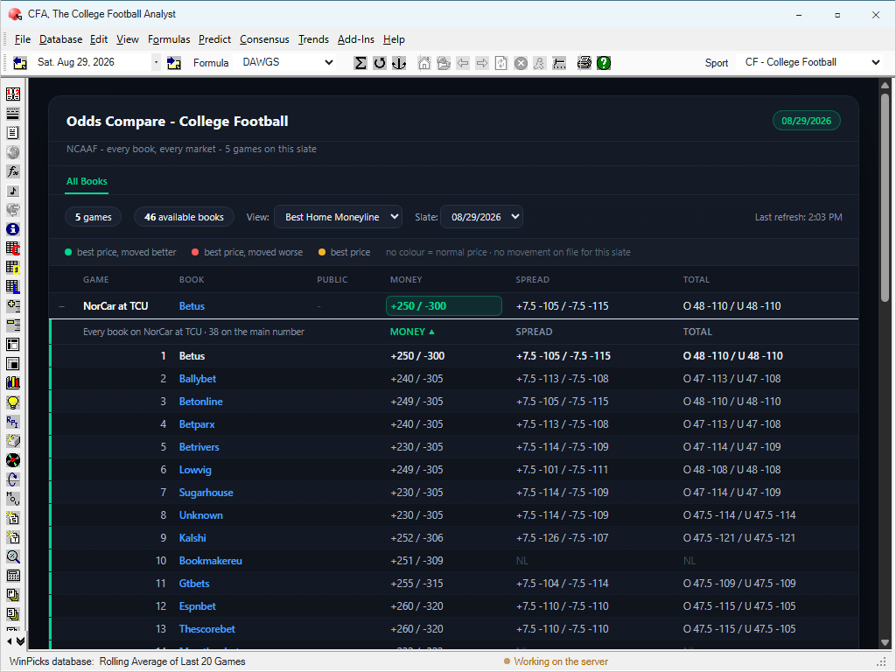This screenshot has height=672, width=896.
Task: Click the SPREAD column header in book list
Action: coord(534,332)
